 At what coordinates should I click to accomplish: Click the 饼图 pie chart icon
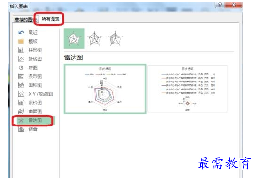[x=21, y=67]
